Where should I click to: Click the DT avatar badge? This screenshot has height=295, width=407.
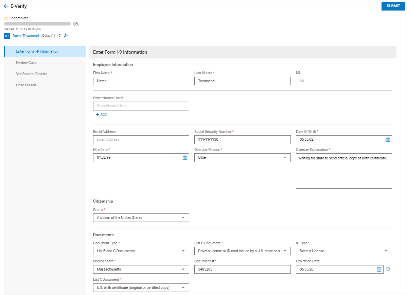point(7,36)
